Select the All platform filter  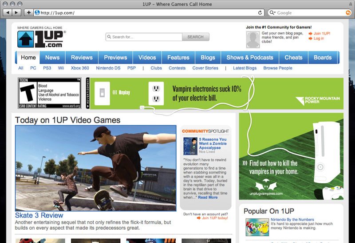21,68
